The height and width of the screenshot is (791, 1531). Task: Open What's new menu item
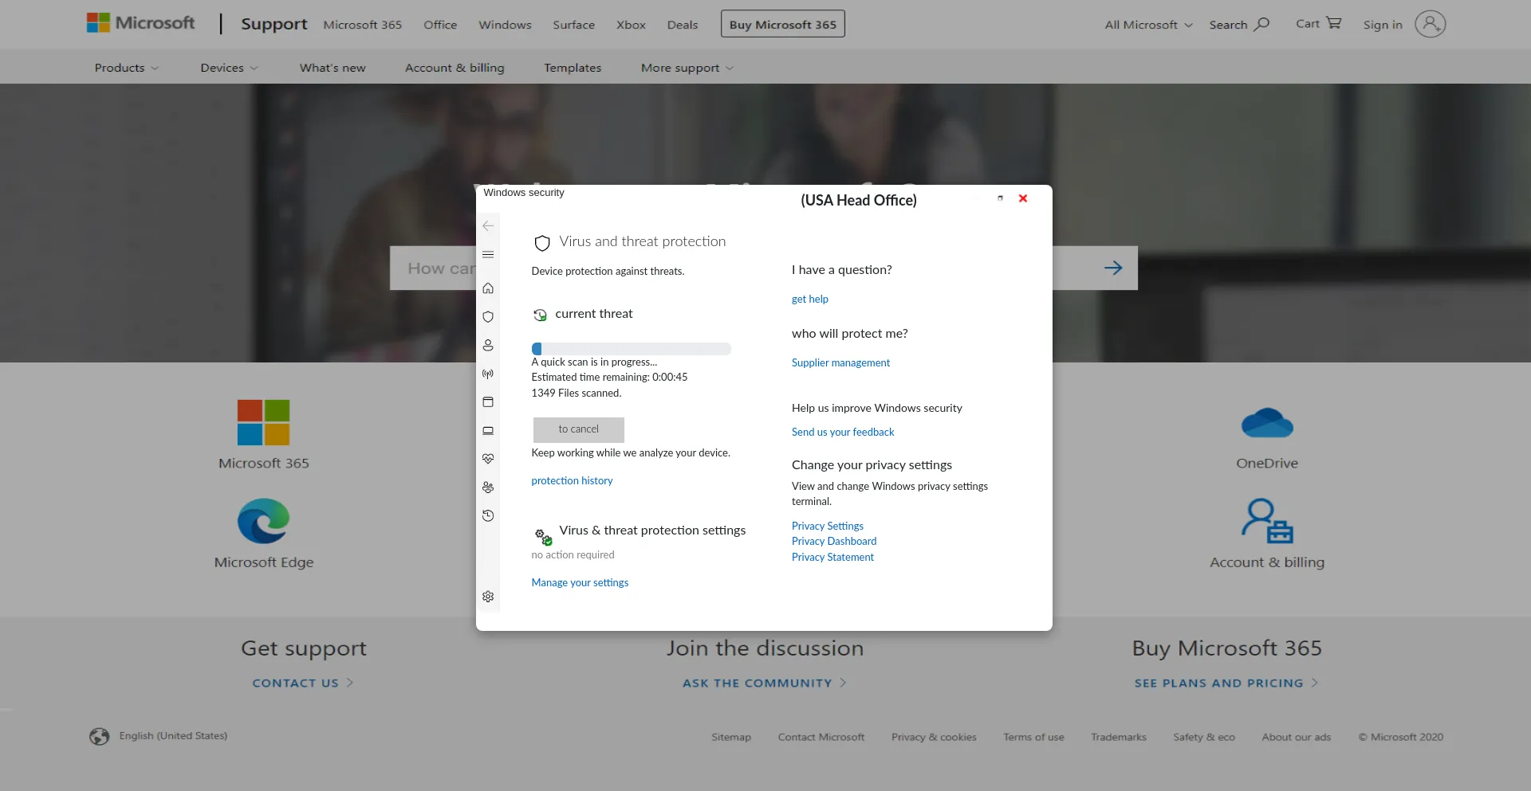[x=333, y=68]
